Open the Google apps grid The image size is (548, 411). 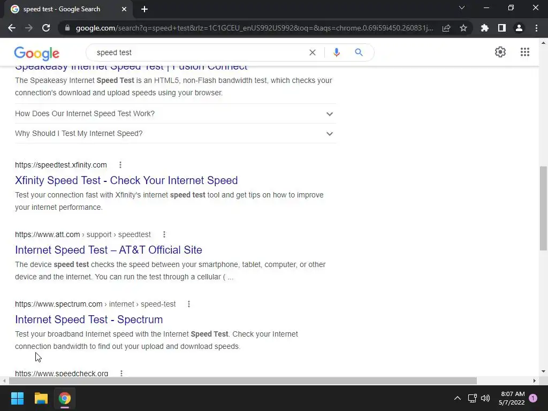(x=524, y=52)
